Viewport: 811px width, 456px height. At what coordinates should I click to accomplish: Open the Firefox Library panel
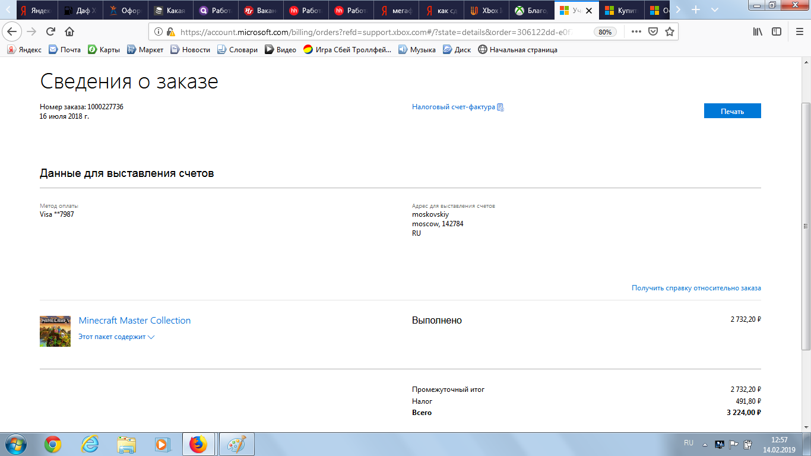tap(758, 32)
